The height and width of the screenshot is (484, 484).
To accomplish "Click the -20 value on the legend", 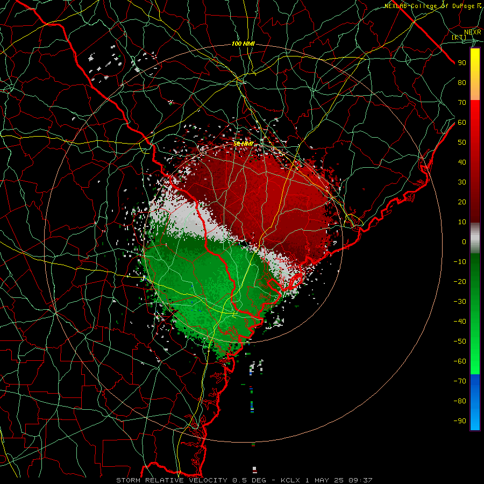I will 460,281.
